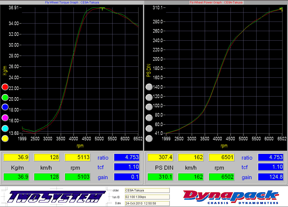The width and height of the screenshot is (288, 207).
Task: Click the yellow peak marker on power curve
Action: [281, 9]
